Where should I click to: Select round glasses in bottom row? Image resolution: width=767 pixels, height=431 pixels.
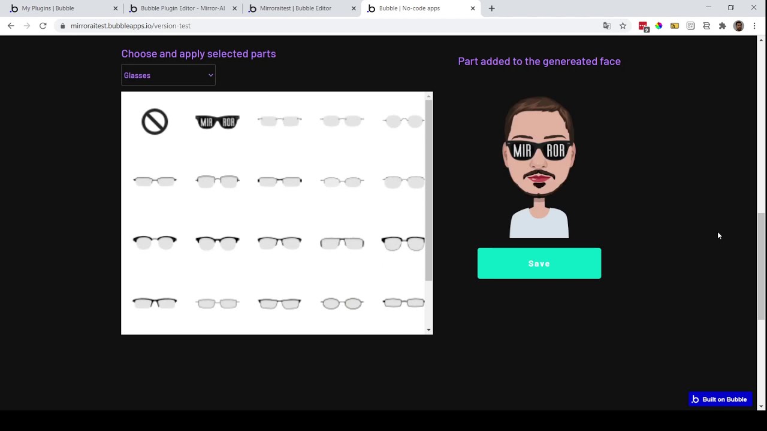[342, 303]
